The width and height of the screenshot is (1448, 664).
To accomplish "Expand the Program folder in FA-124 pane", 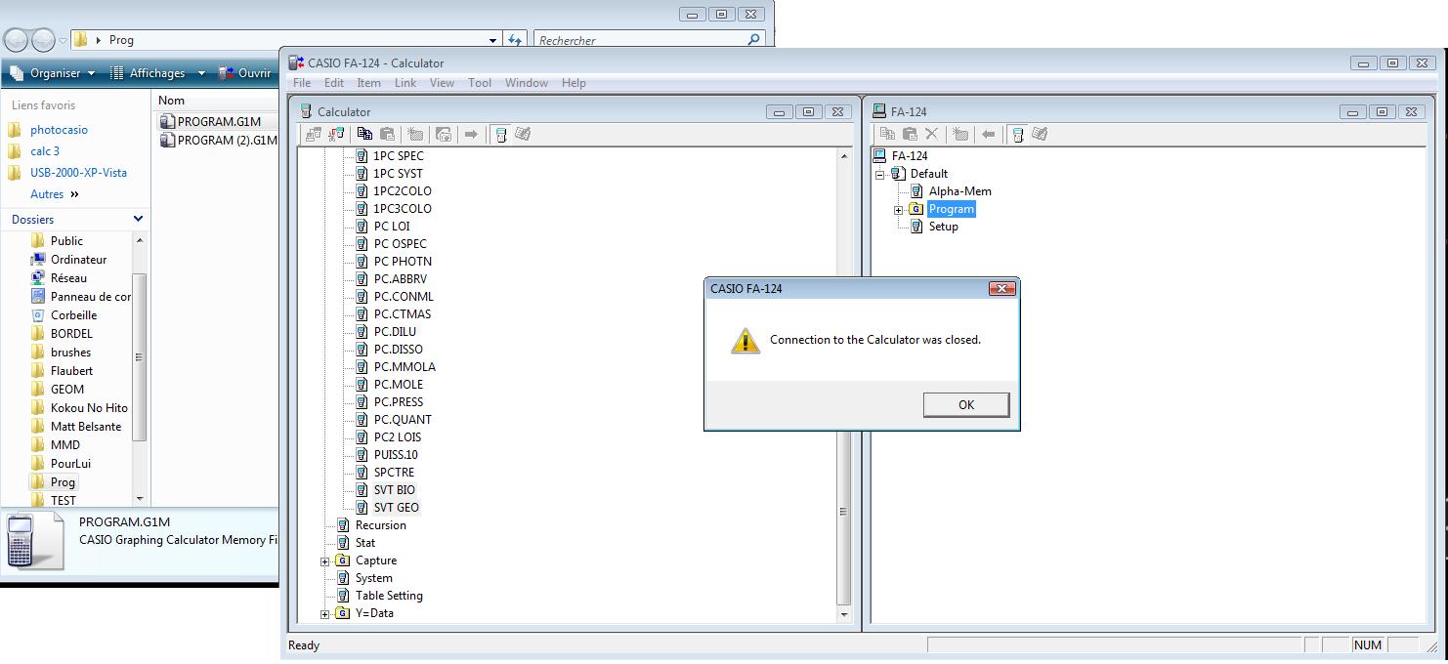I will click(898, 209).
